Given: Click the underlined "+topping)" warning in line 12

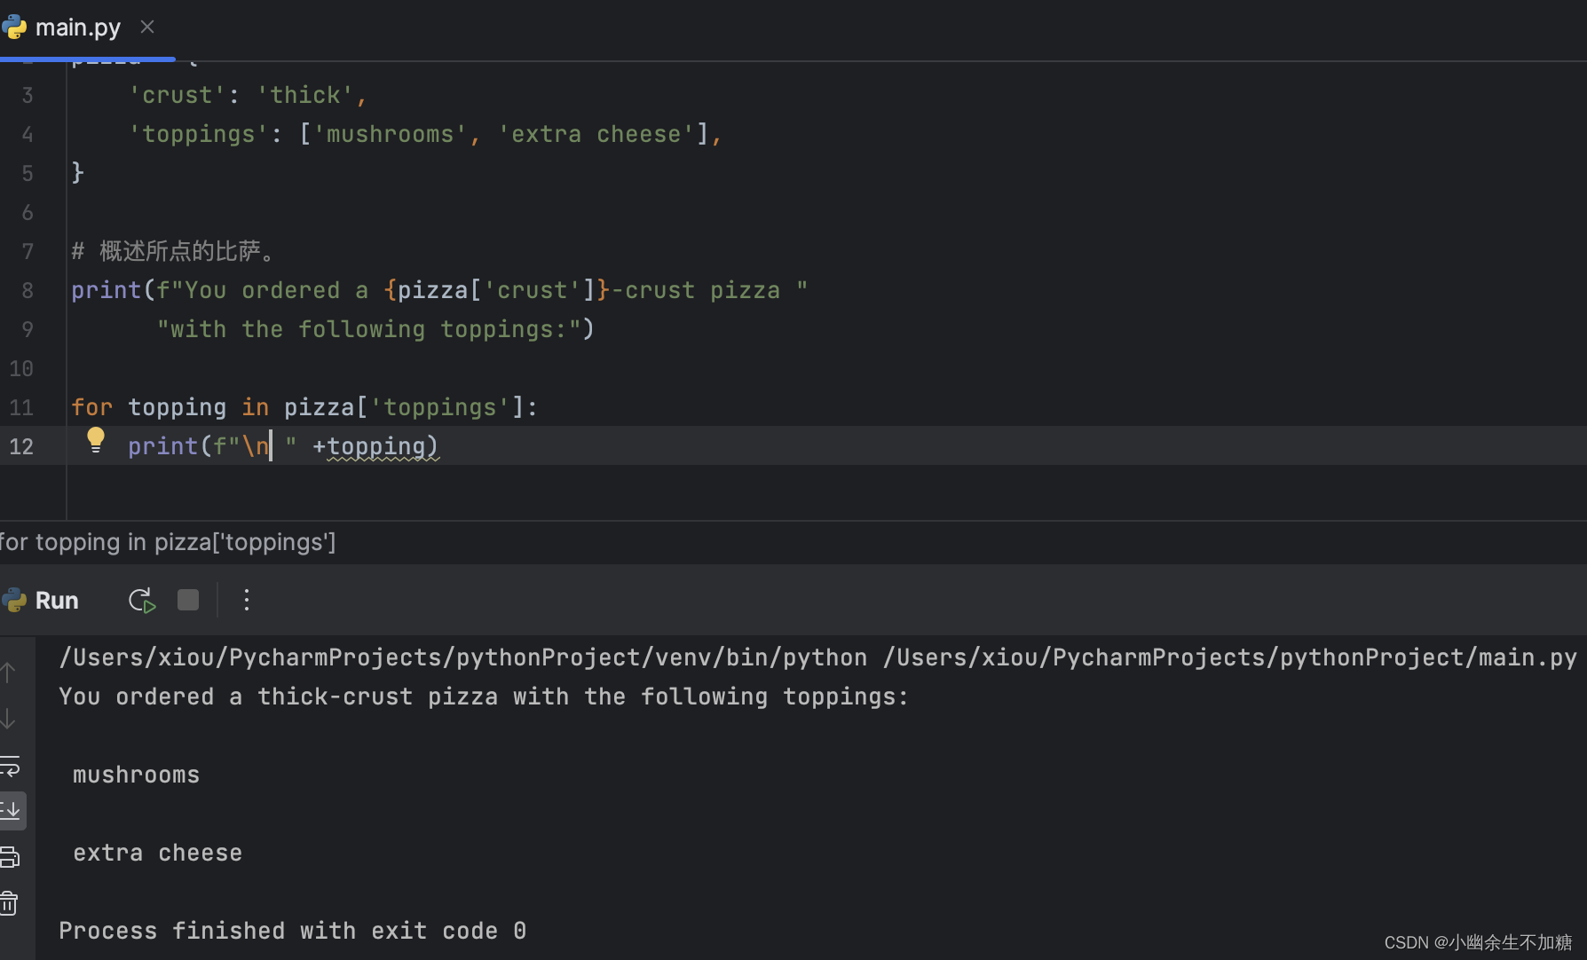Looking at the screenshot, I should (x=375, y=446).
